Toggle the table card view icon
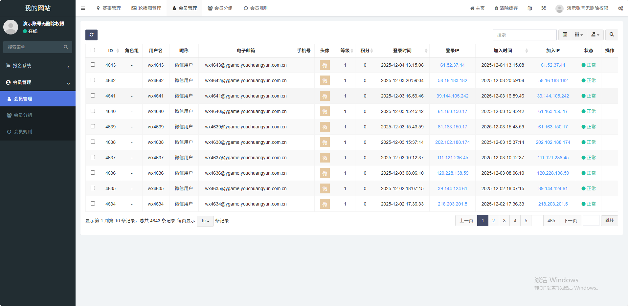Screen dimensions: 628x306 565,35
